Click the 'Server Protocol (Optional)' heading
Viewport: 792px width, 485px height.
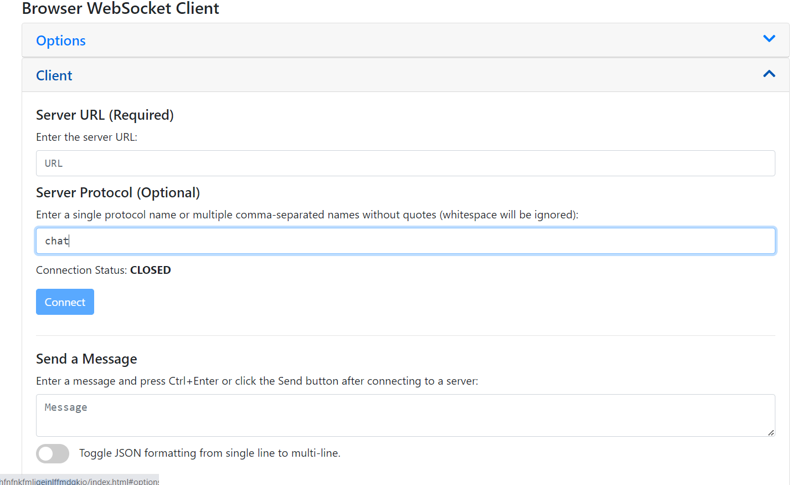118,193
